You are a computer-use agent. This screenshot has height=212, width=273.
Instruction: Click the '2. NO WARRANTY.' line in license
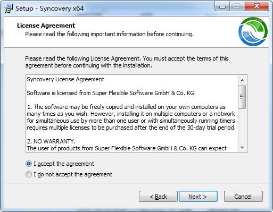51,141
